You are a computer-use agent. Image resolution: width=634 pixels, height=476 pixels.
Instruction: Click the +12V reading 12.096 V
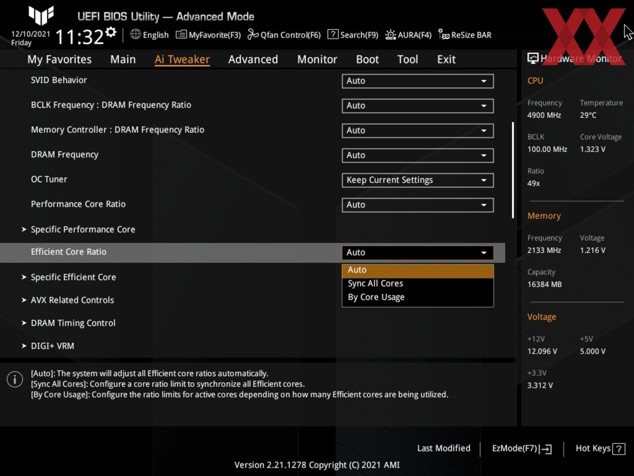(x=542, y=351)
